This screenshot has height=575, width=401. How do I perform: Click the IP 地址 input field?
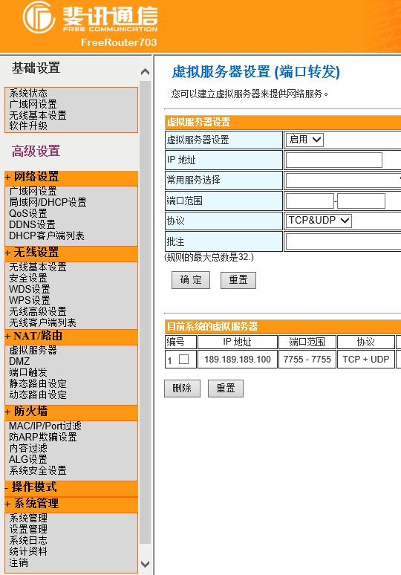(x=334, y=160)
